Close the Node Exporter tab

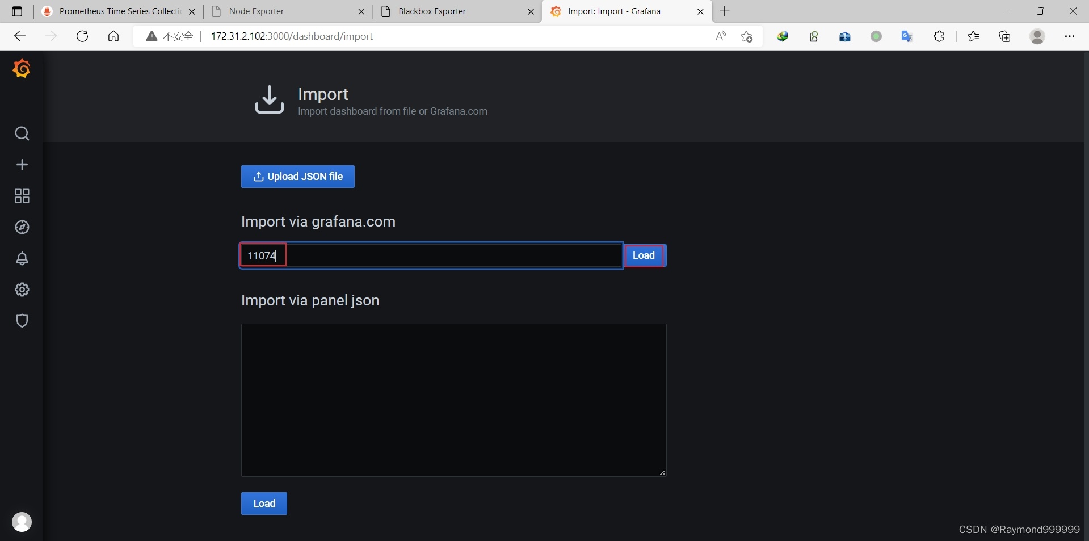[361, 11]
